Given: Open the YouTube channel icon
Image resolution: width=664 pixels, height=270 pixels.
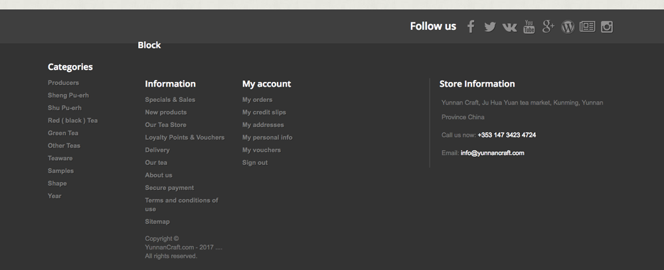Looking at the screenshot, I should [529, 26].
